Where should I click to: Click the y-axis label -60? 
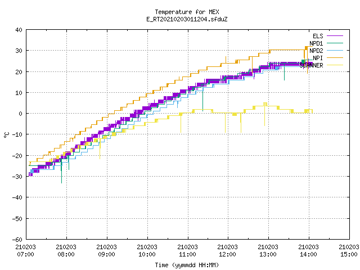click(x=17, y=240)
